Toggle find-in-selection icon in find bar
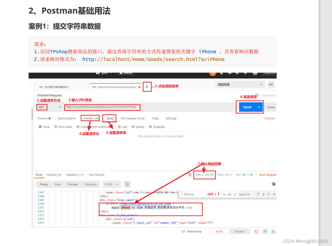The width and height of the screenshot is (332, 246). tap(268, 194)
